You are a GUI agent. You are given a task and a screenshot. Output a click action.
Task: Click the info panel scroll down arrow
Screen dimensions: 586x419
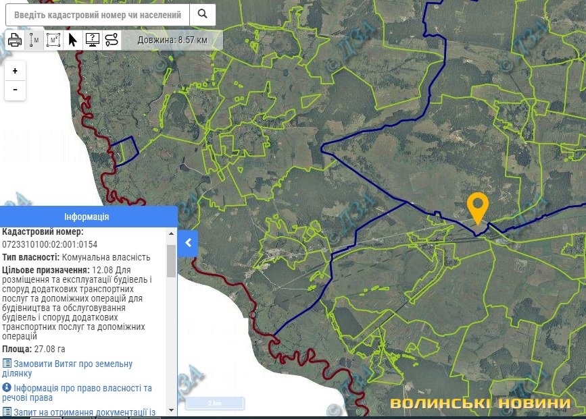171,410
